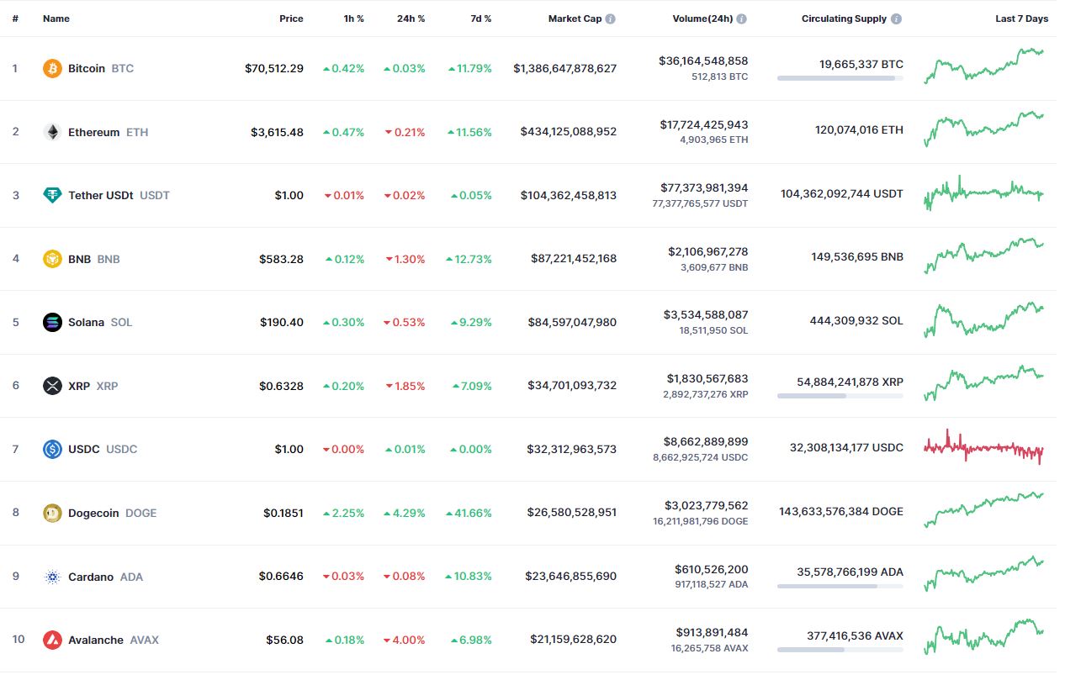Click Ethereum's 24h volume amount link
The width and height of the screenshot is (1065, 680).
click(x=703, y=124)
